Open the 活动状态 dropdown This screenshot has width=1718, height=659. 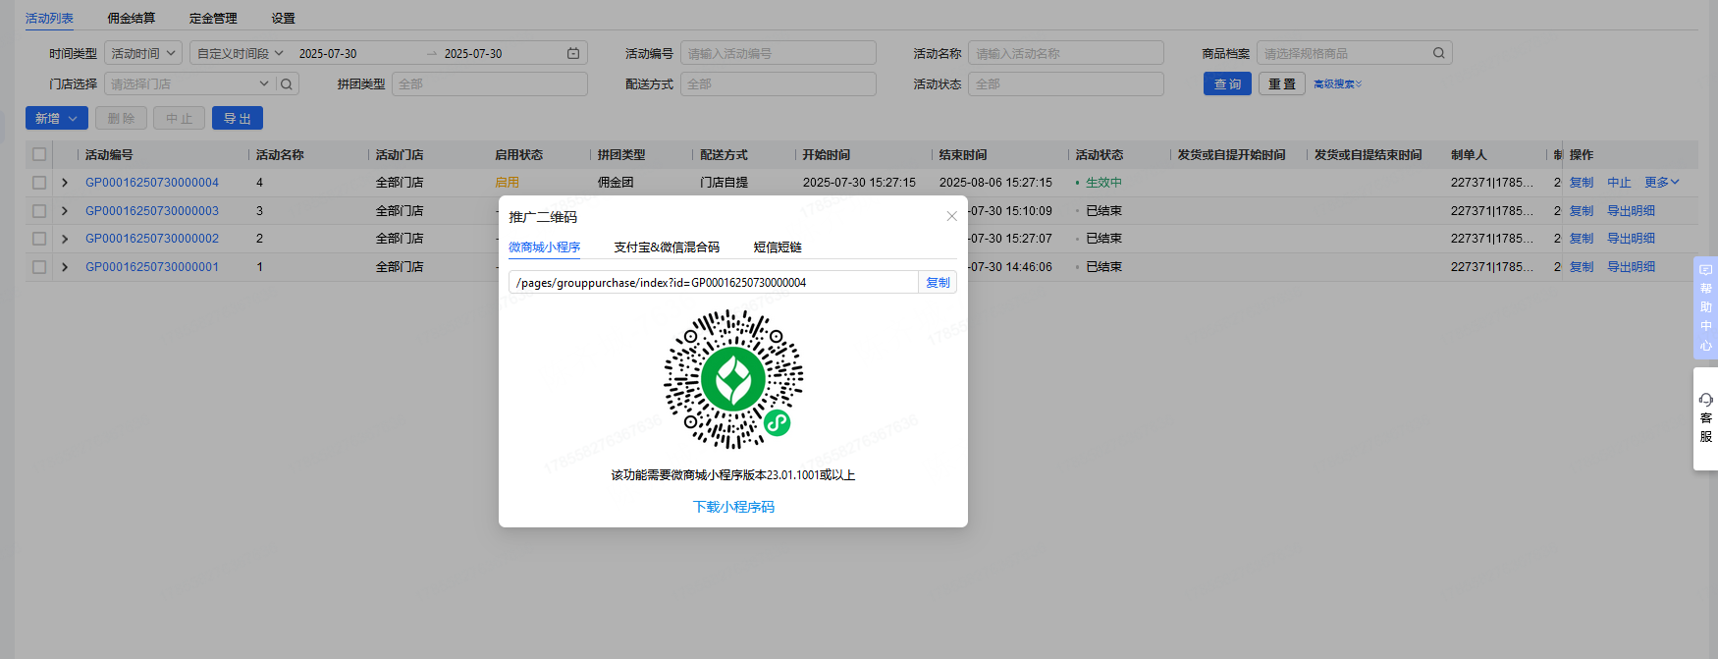click(1066, 84)
